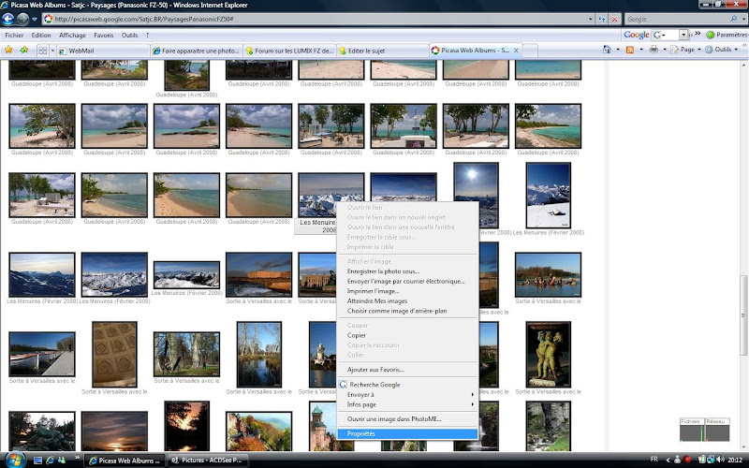Expand Envoyer à submenu
This screenshot has height=468, width=749.
407,394
